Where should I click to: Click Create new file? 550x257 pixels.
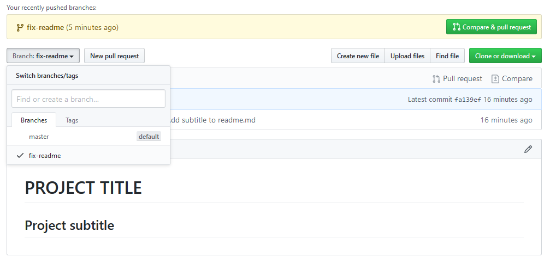358,56
